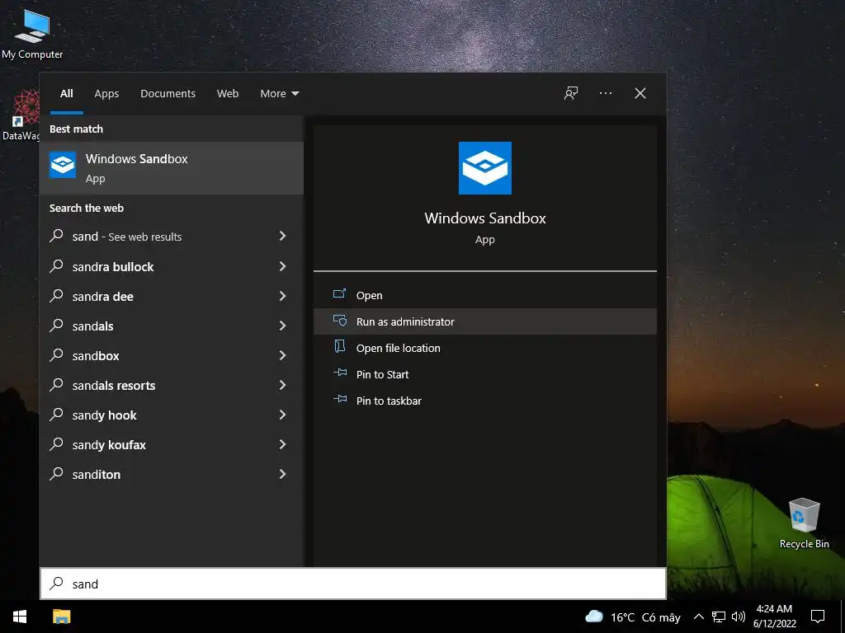Expand the sanditon suggestion arrow
845x633 pixels.
tap(282, 474)
